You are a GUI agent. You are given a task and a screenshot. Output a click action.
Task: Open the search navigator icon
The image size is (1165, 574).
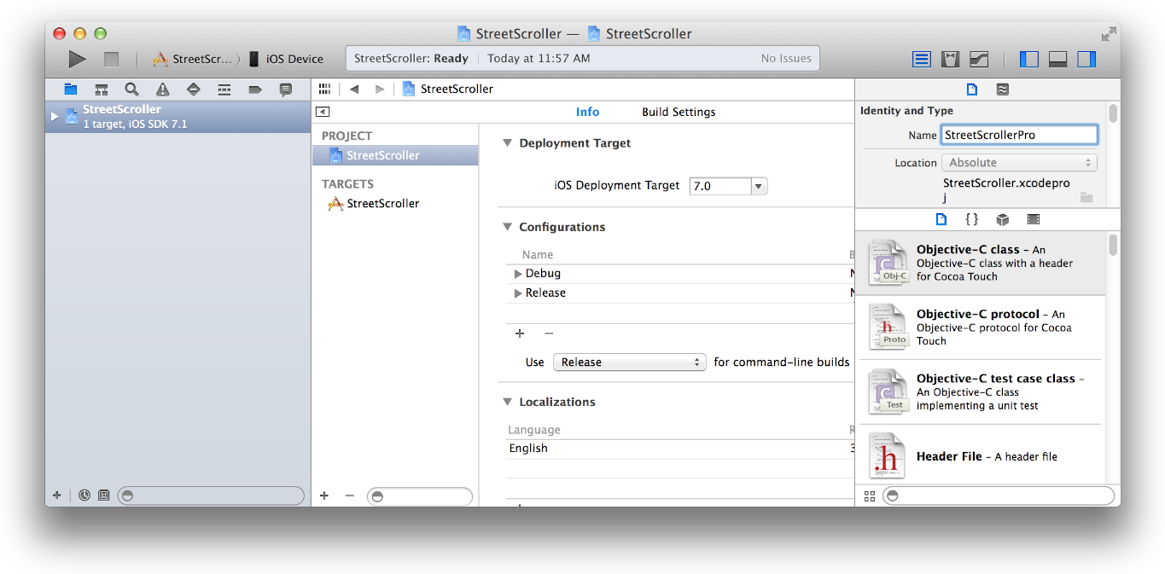(131, 90)
